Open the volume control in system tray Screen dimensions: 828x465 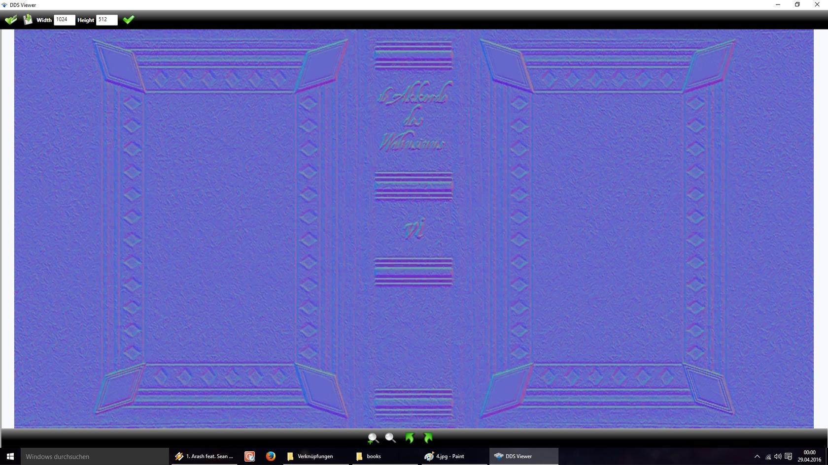[x=778, y=457]
